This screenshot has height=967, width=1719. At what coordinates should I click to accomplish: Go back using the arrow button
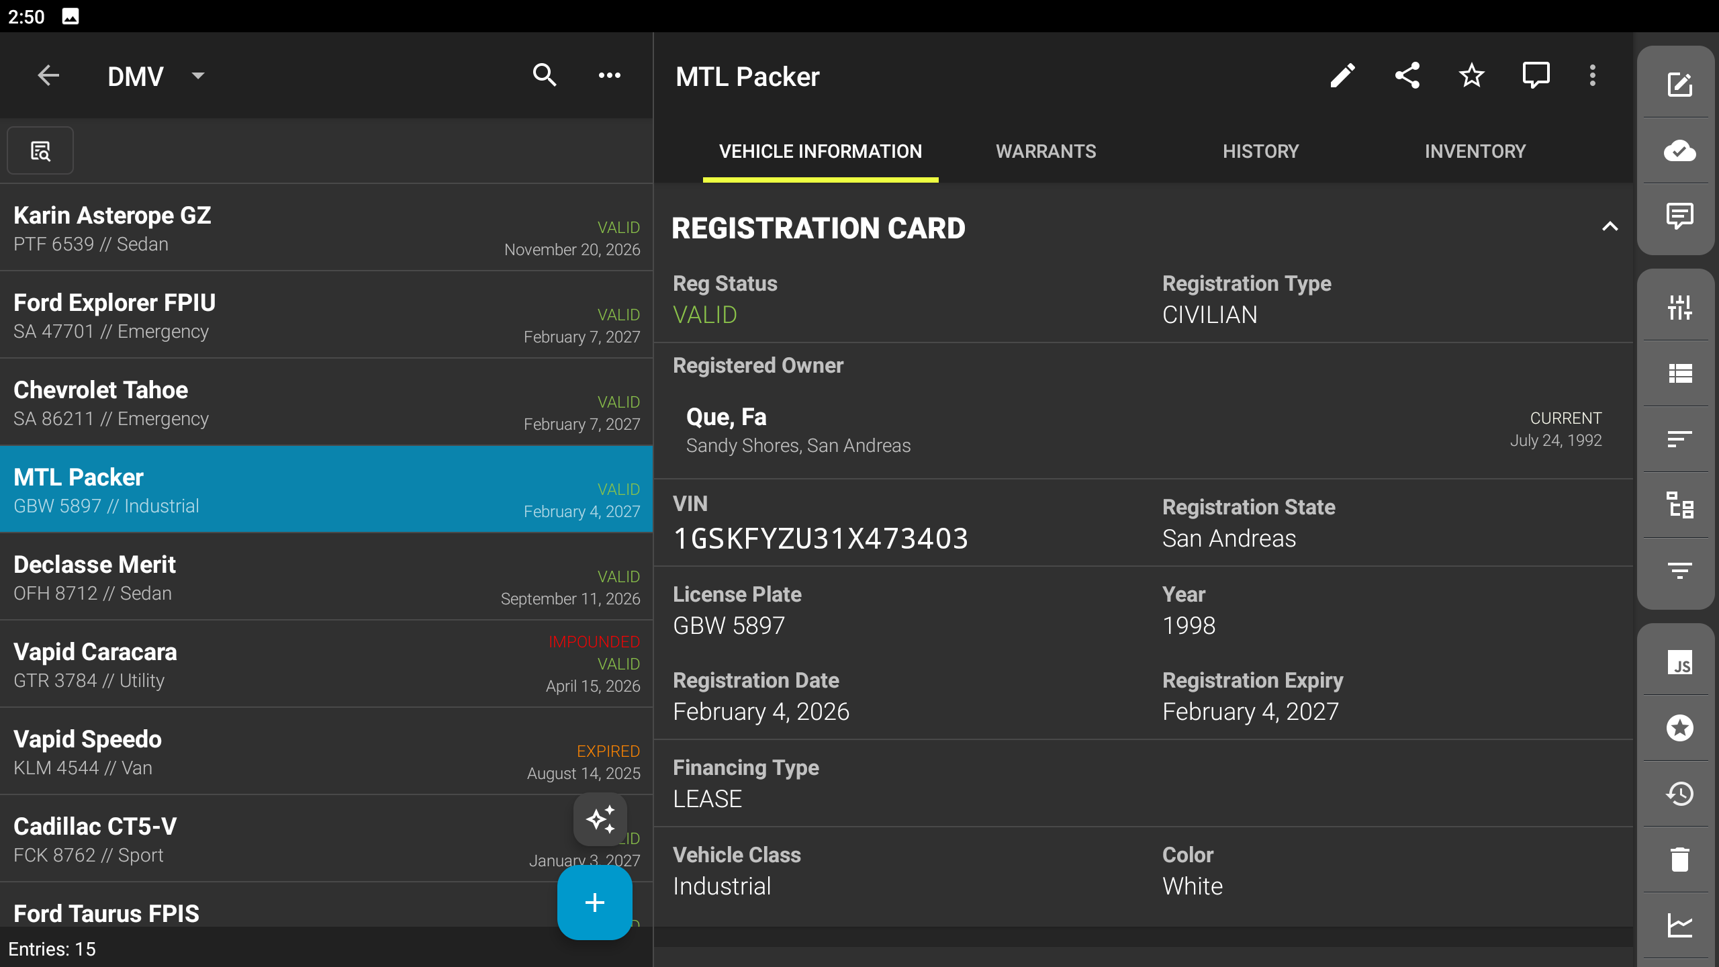tap(48, 76)
